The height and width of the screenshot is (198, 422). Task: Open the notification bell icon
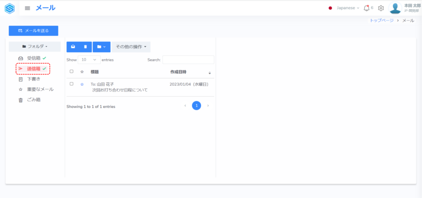(366, 8)
